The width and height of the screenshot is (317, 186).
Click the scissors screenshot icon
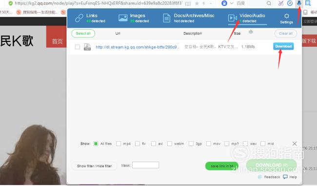(281, 3)
